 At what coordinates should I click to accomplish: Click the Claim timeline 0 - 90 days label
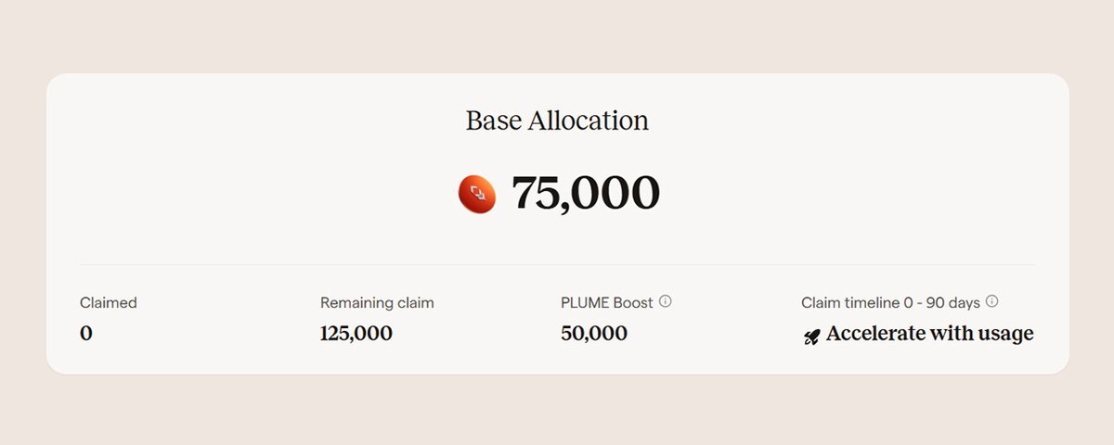(x=891, y=302)
